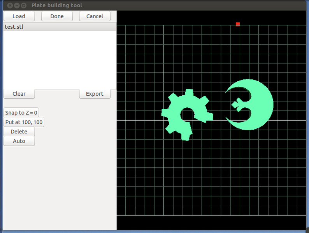Delete the selected model
Image resolution: width=309 pixels, height=233 pixels.
[19, 131]
